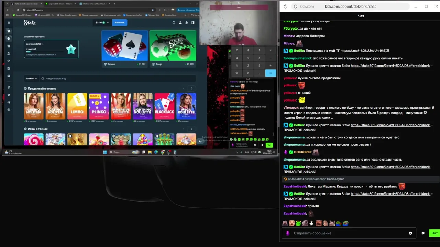Viewport: 440px width, 247px height.
Task: Open the Immersive Roulette tile
Action: pyautogui.click(x=121, y=106)
